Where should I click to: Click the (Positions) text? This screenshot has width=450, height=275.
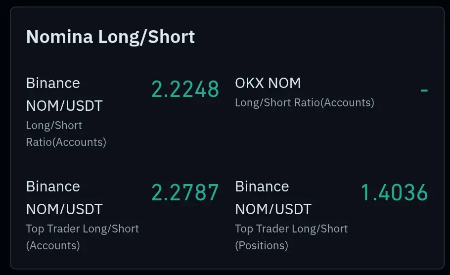pos(262,245)
